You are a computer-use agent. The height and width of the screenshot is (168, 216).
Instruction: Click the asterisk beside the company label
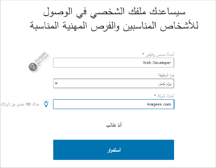click(x=155, y=95)
